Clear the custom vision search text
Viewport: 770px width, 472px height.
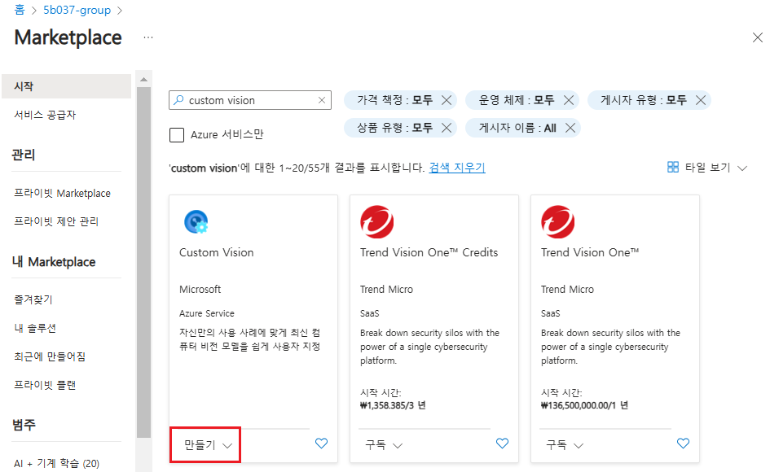click(x=322, y=100)
